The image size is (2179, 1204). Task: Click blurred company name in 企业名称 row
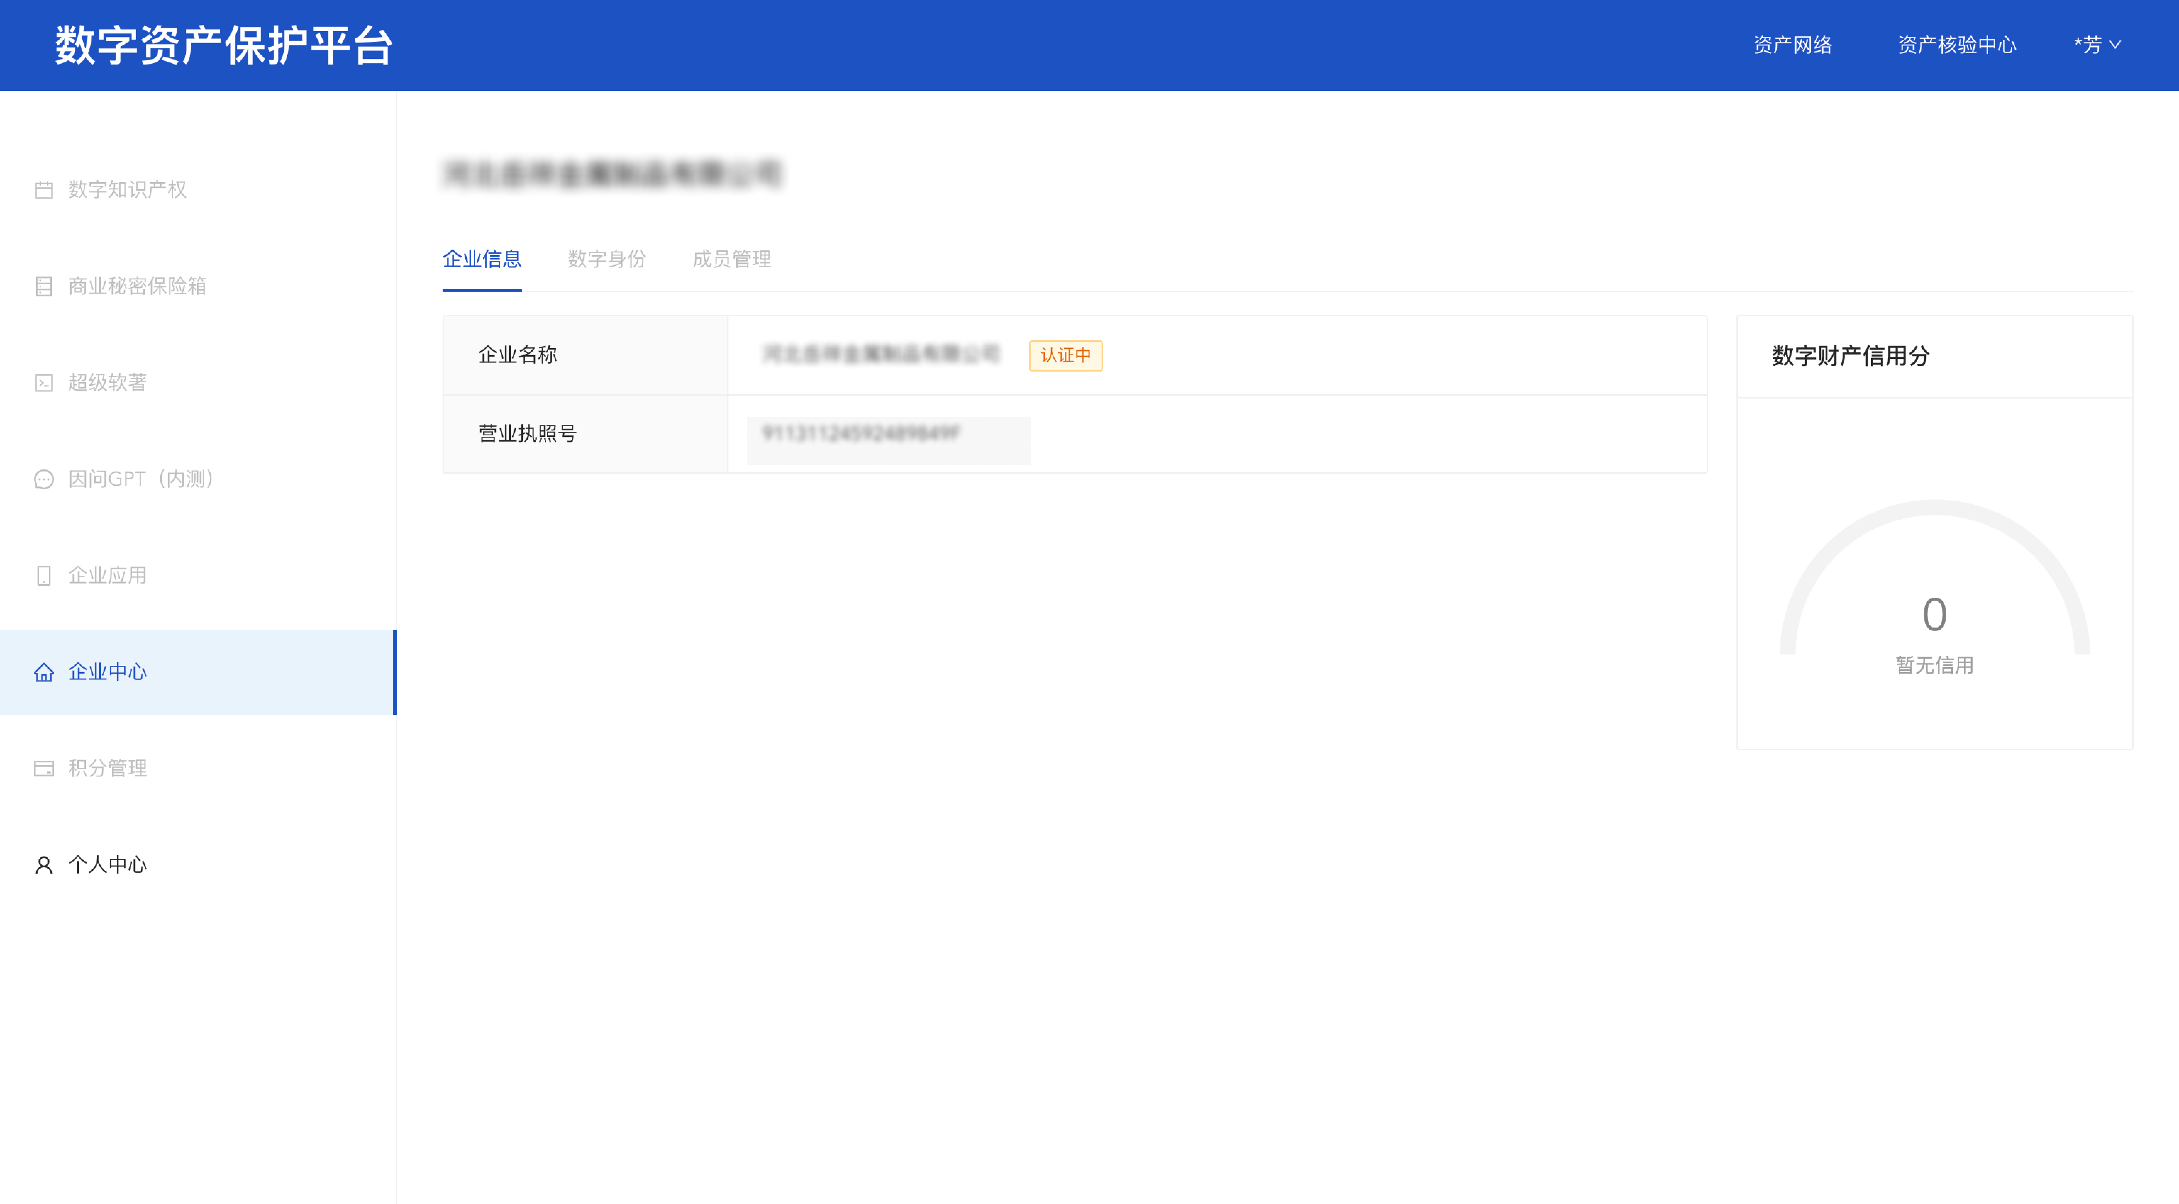click(881, 354)
